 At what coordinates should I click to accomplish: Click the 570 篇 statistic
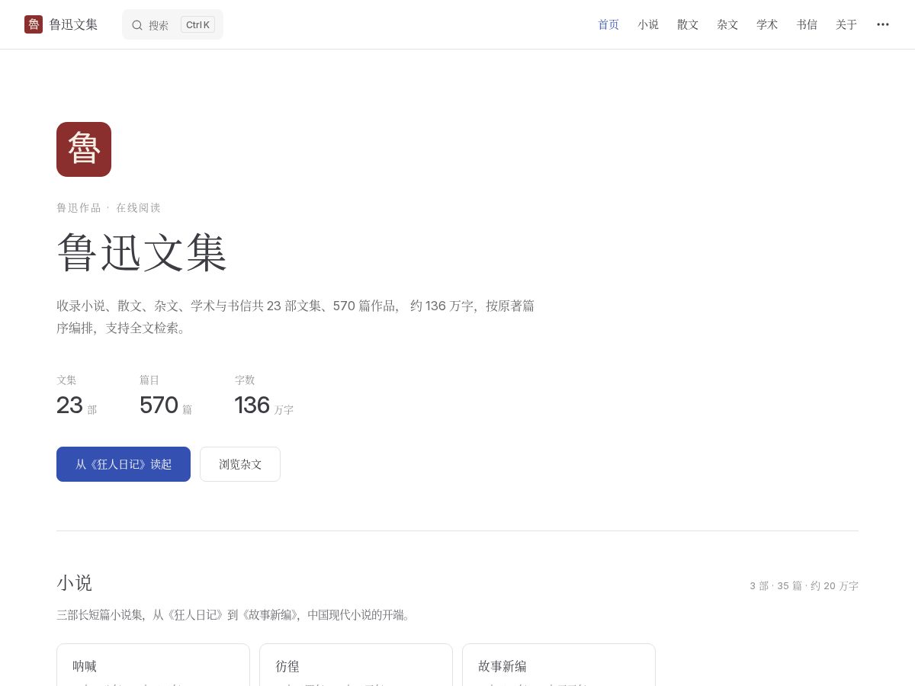point(165,397)
